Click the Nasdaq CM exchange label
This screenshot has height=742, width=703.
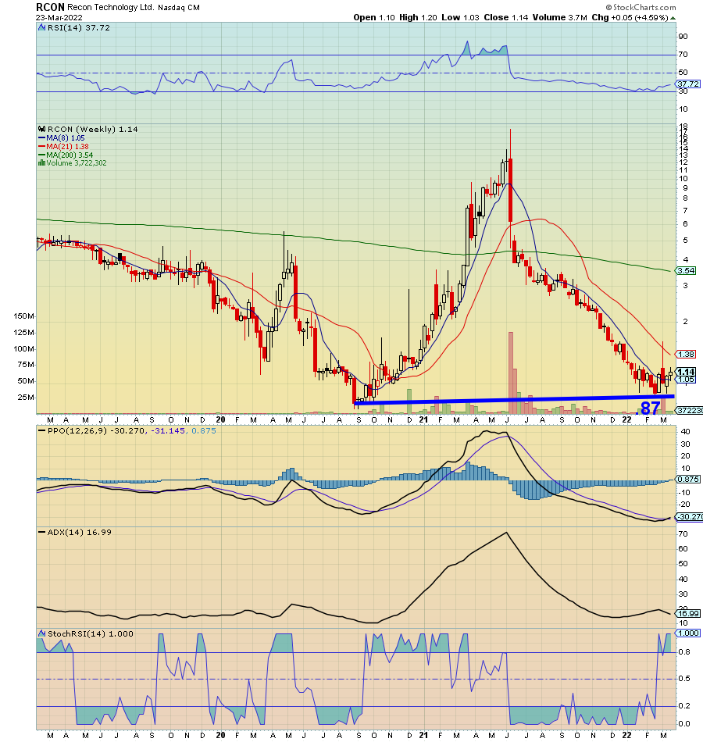click(179, 8)
